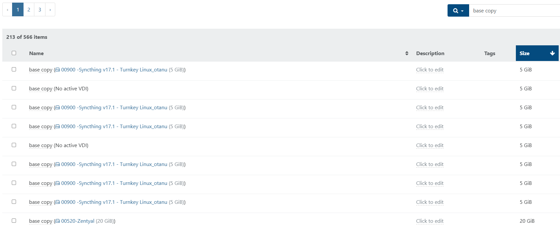
Task: Click the search magnifier filter button
Action: 455,11
